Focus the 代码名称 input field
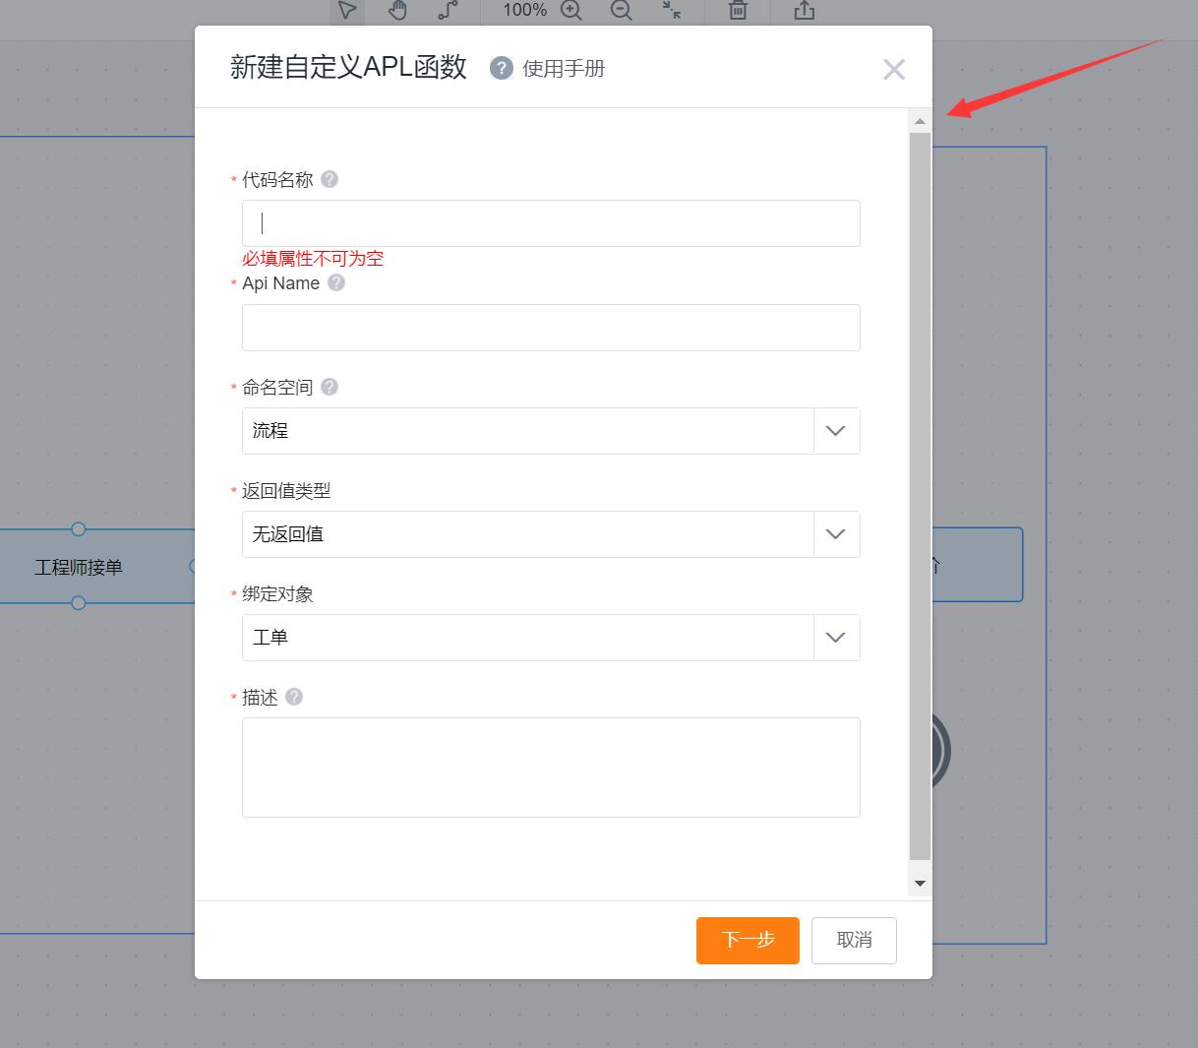This screenshot has width=1198, height=1048. pyautogui.click(x=551, y=223)
